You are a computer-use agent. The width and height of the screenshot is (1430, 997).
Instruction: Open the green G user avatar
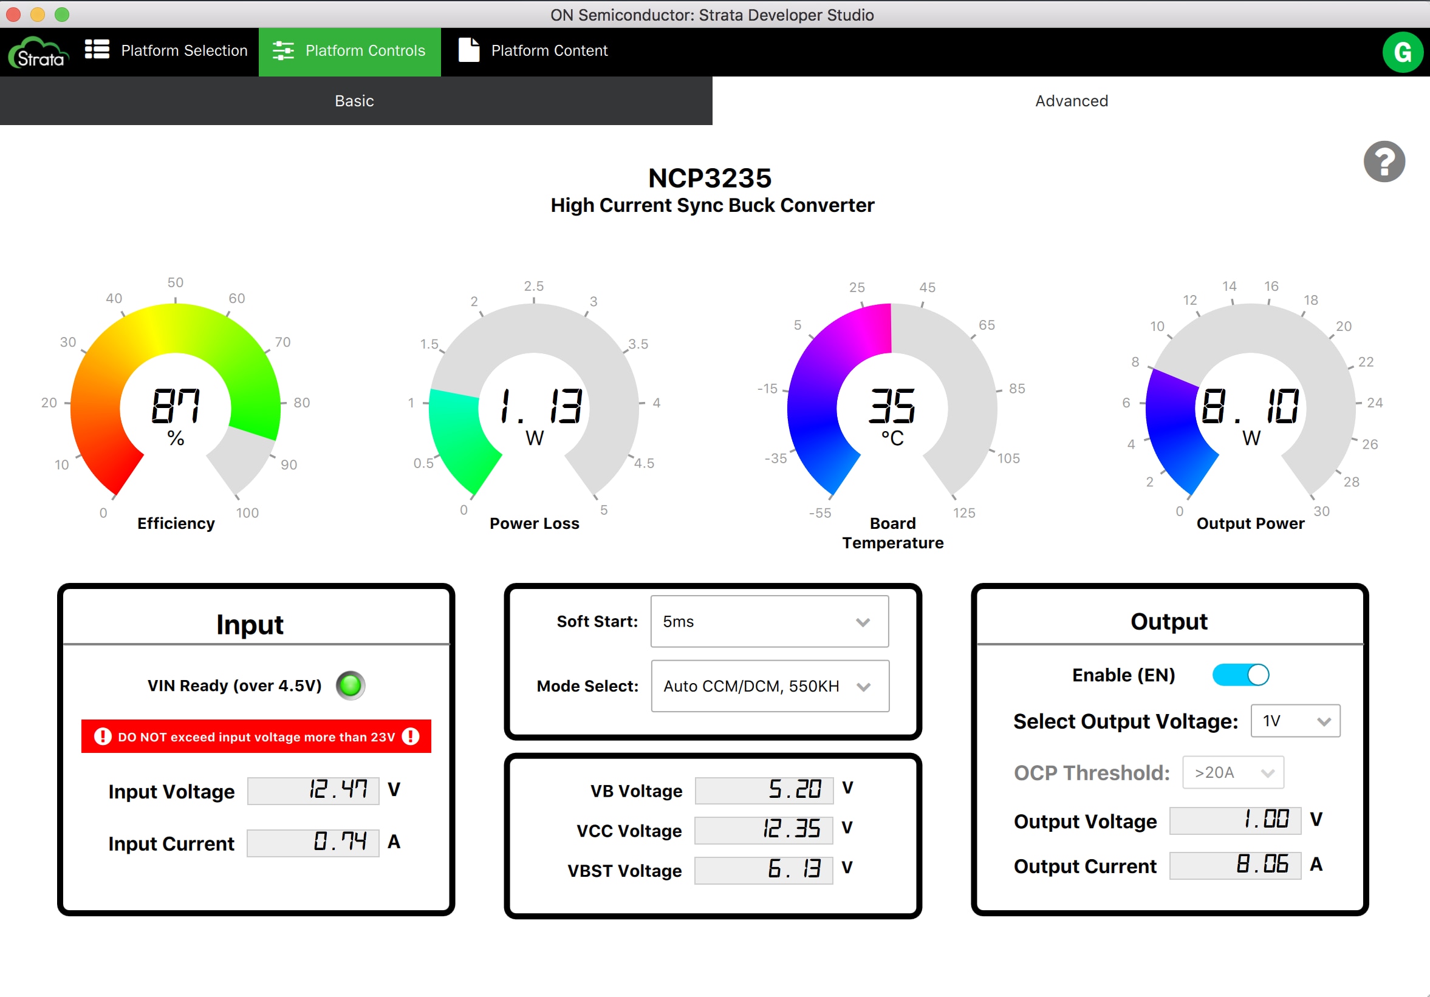tap(1402, 52)
